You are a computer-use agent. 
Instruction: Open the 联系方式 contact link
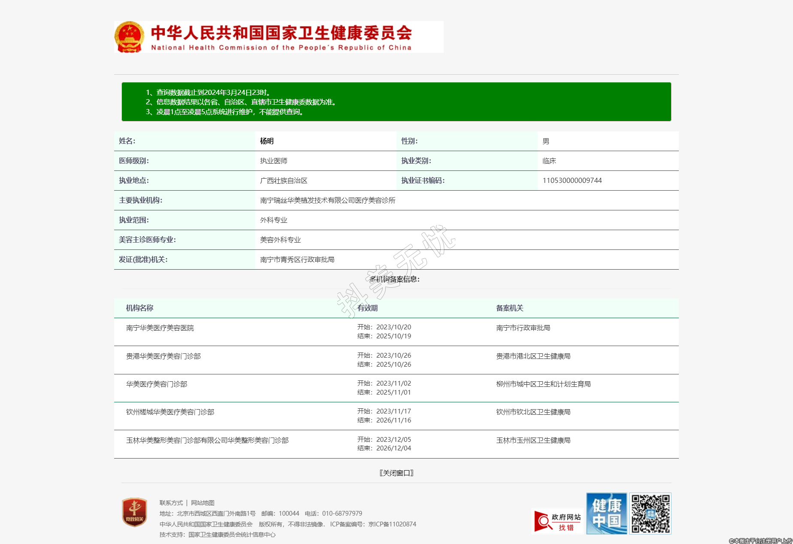point(171,503)
